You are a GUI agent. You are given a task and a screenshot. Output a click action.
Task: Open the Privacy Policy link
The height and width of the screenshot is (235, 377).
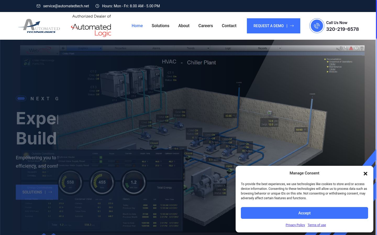tap(295, 225)
